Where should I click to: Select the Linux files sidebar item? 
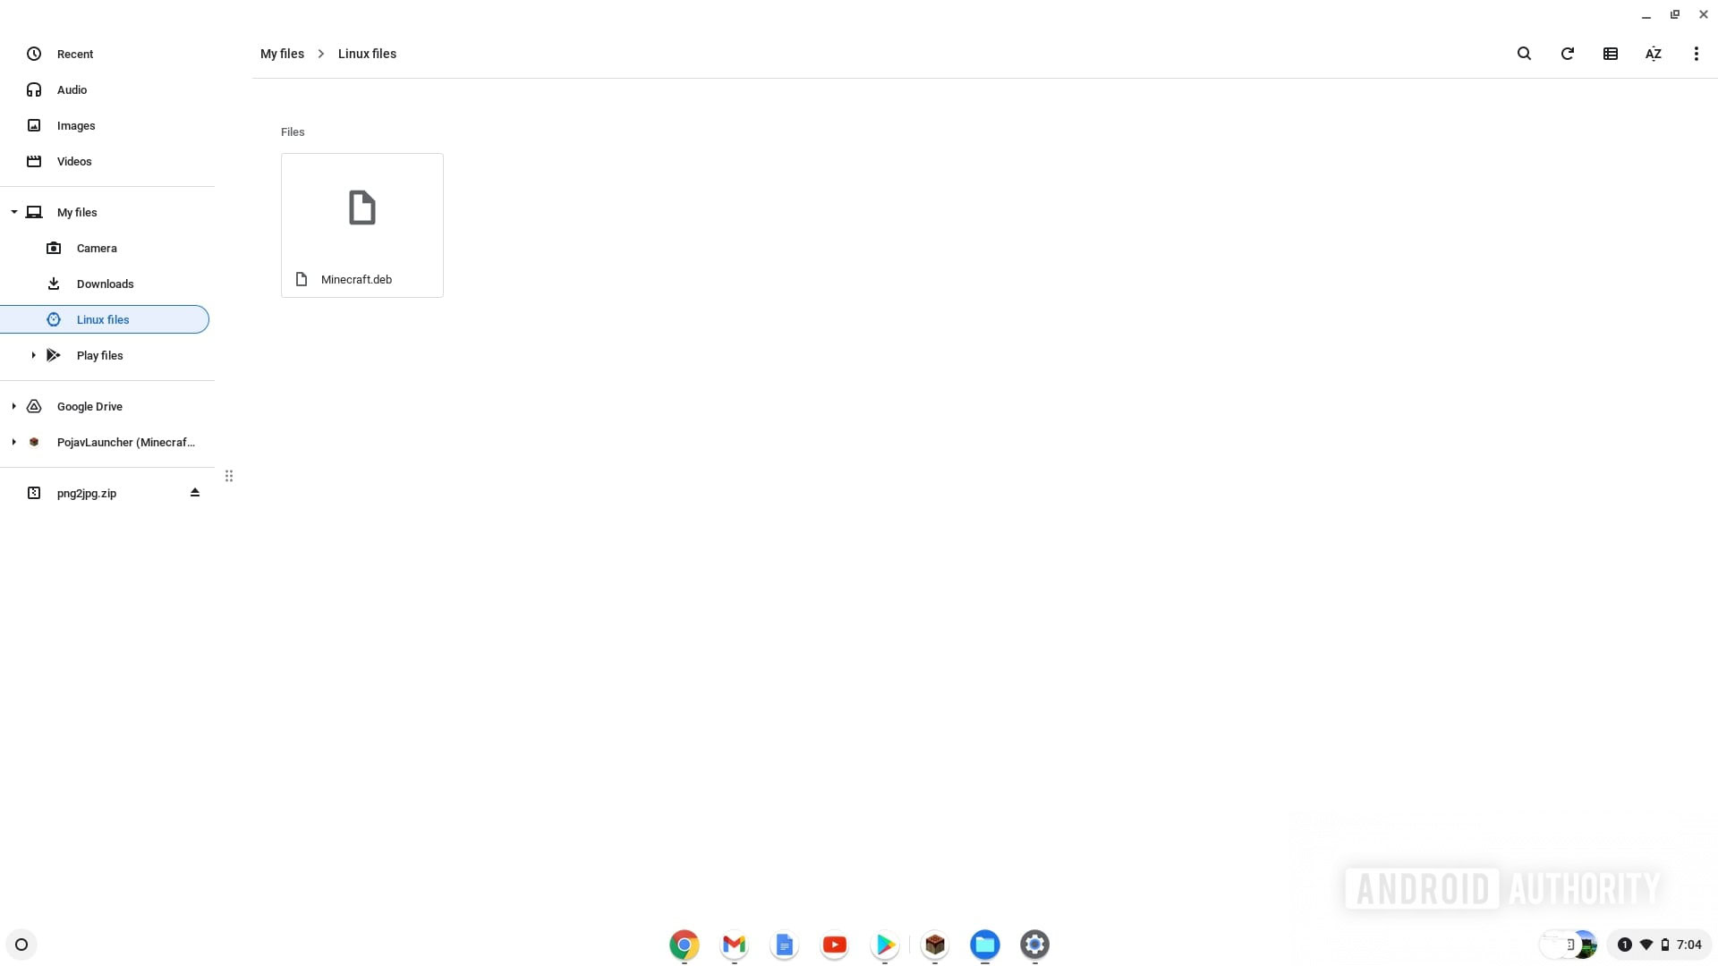point(103,318)
